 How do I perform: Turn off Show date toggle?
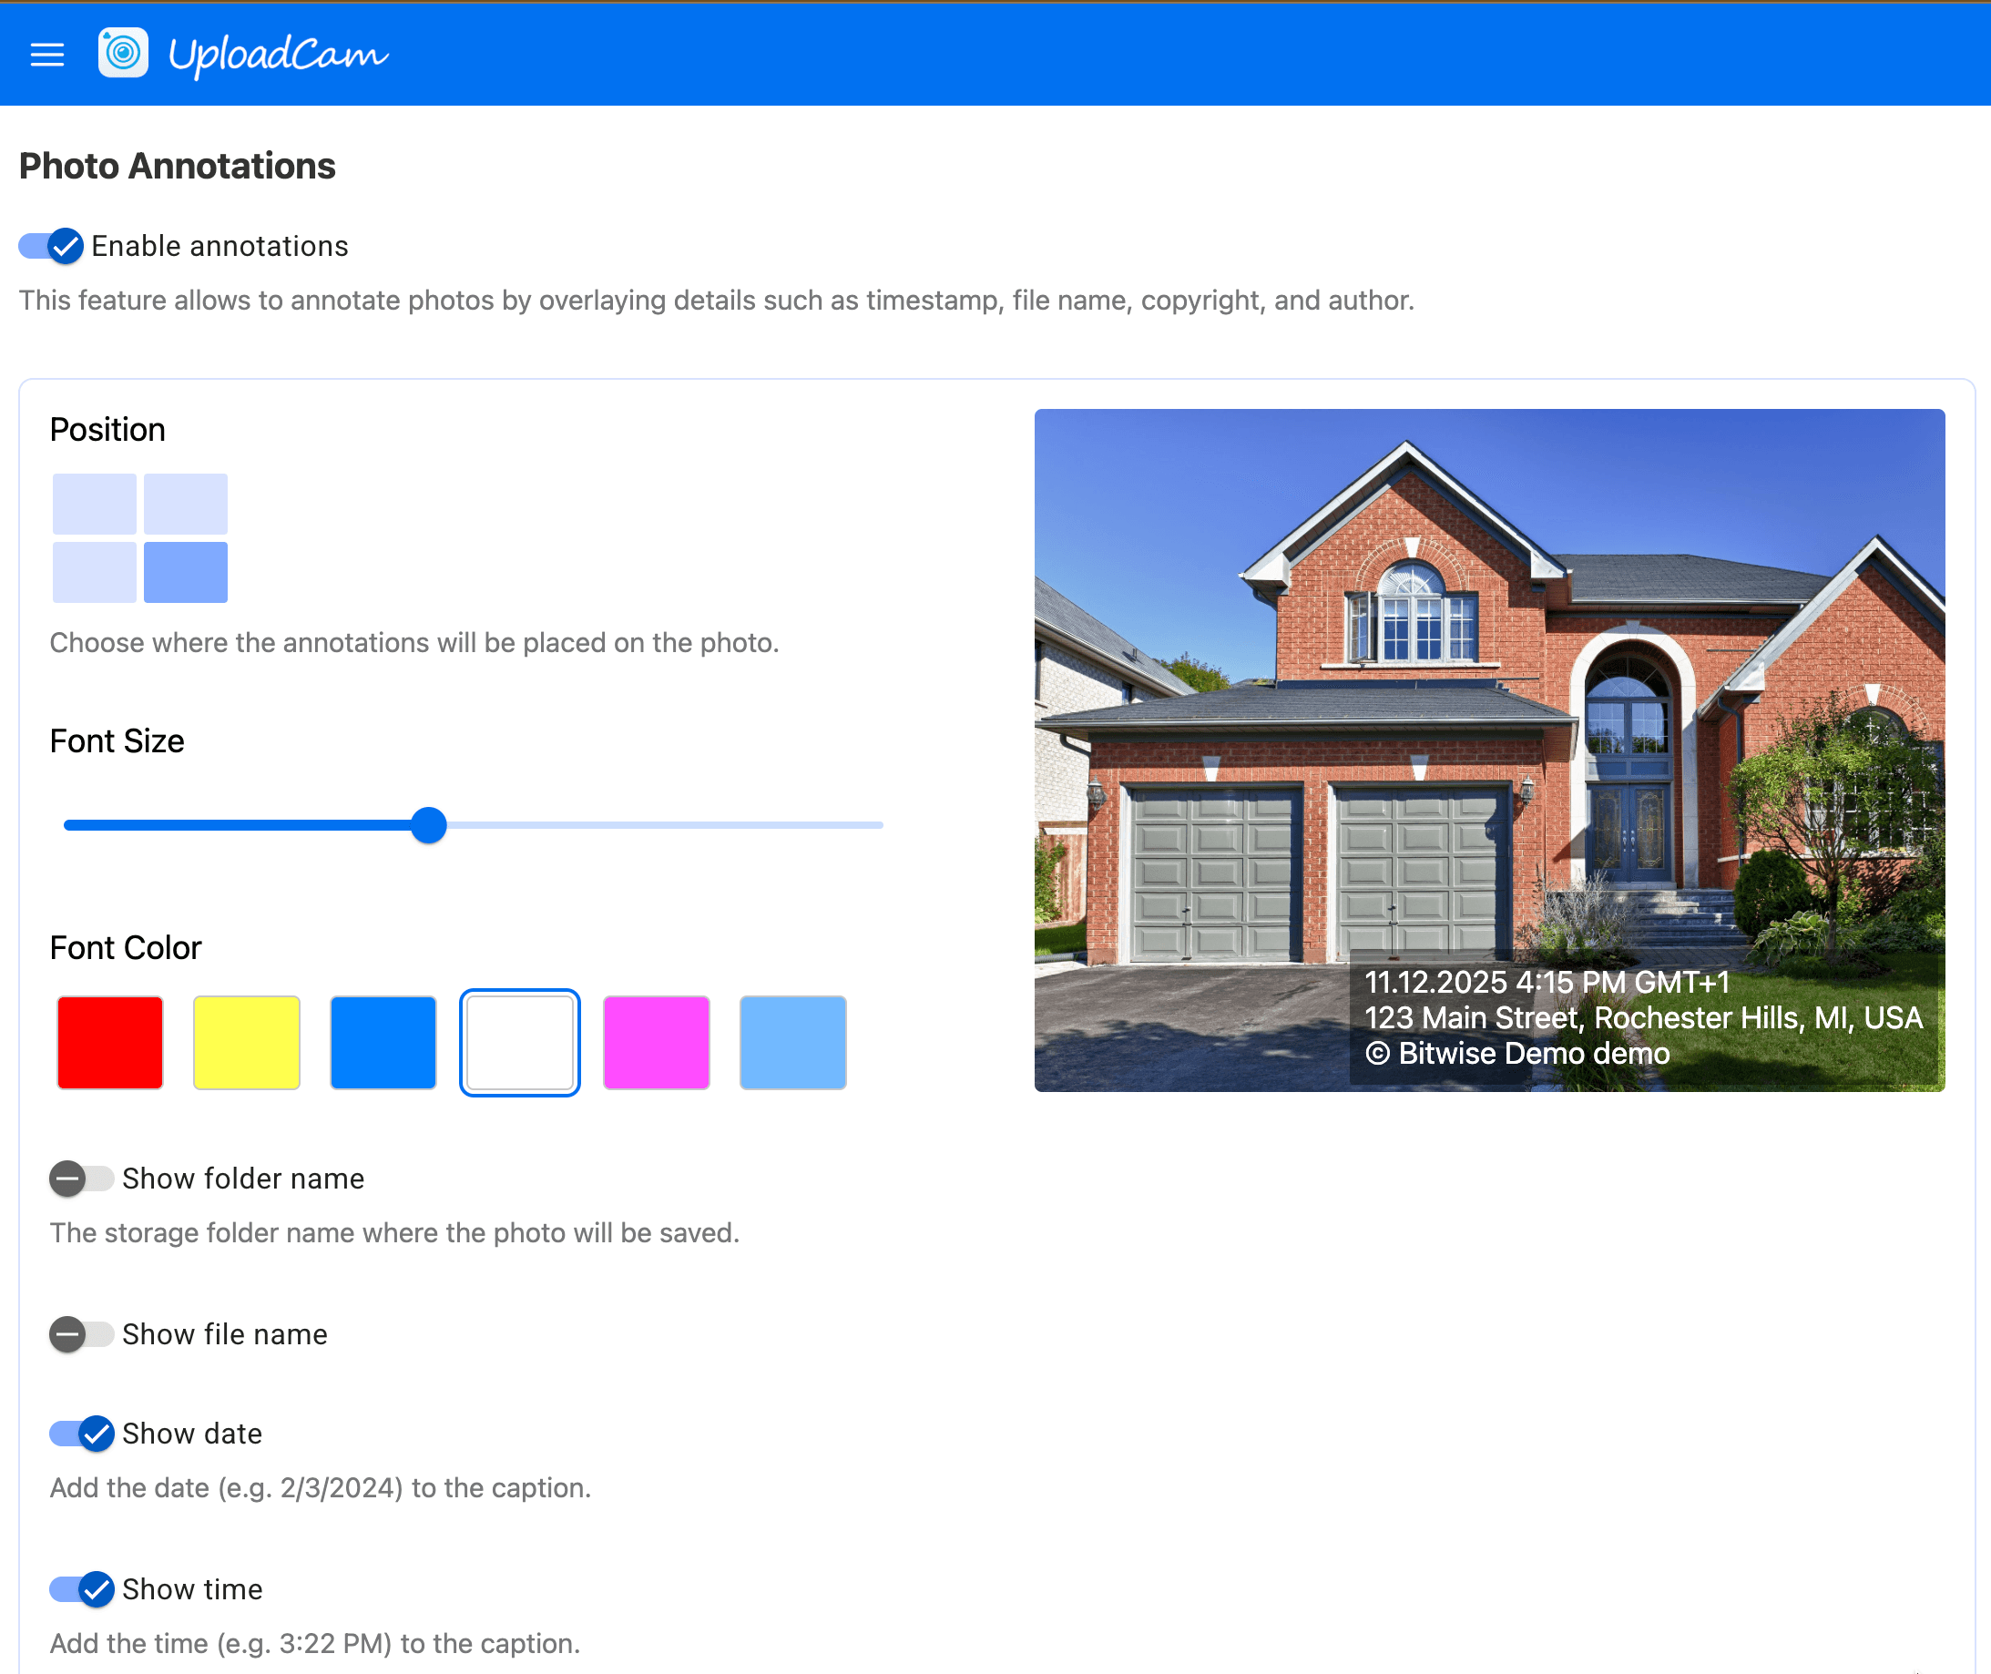pyautogui.click(x=82, y=1433)
